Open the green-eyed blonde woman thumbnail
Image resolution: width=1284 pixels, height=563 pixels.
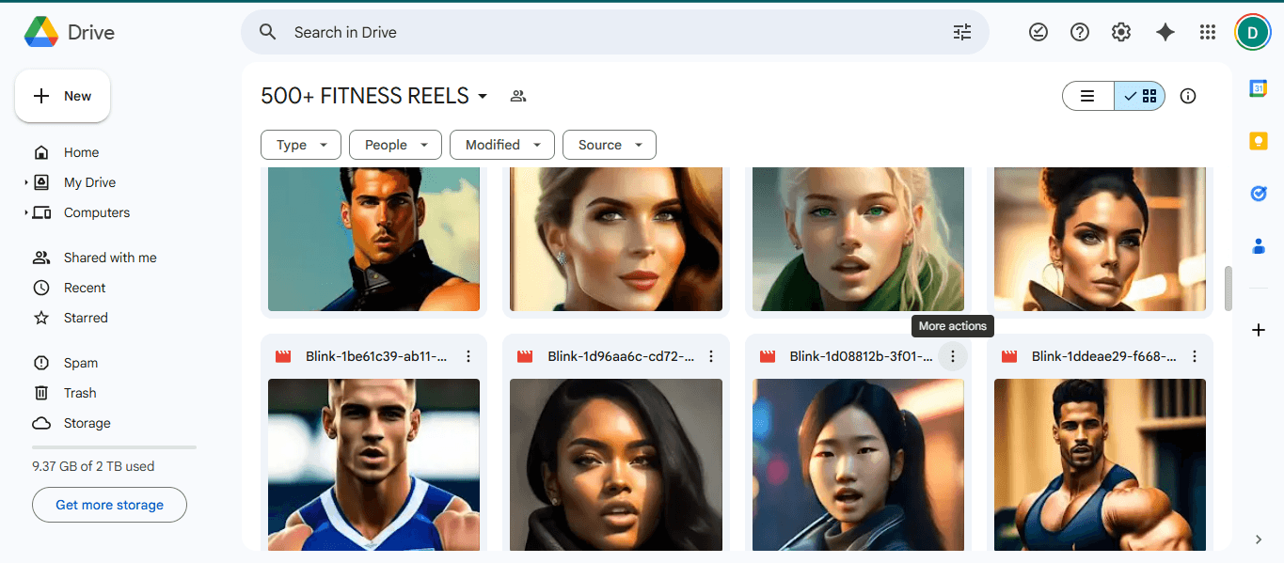(x=858, y=239)
